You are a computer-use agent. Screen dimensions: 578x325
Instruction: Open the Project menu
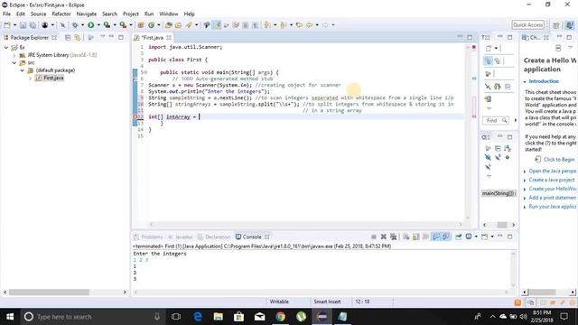131,14
